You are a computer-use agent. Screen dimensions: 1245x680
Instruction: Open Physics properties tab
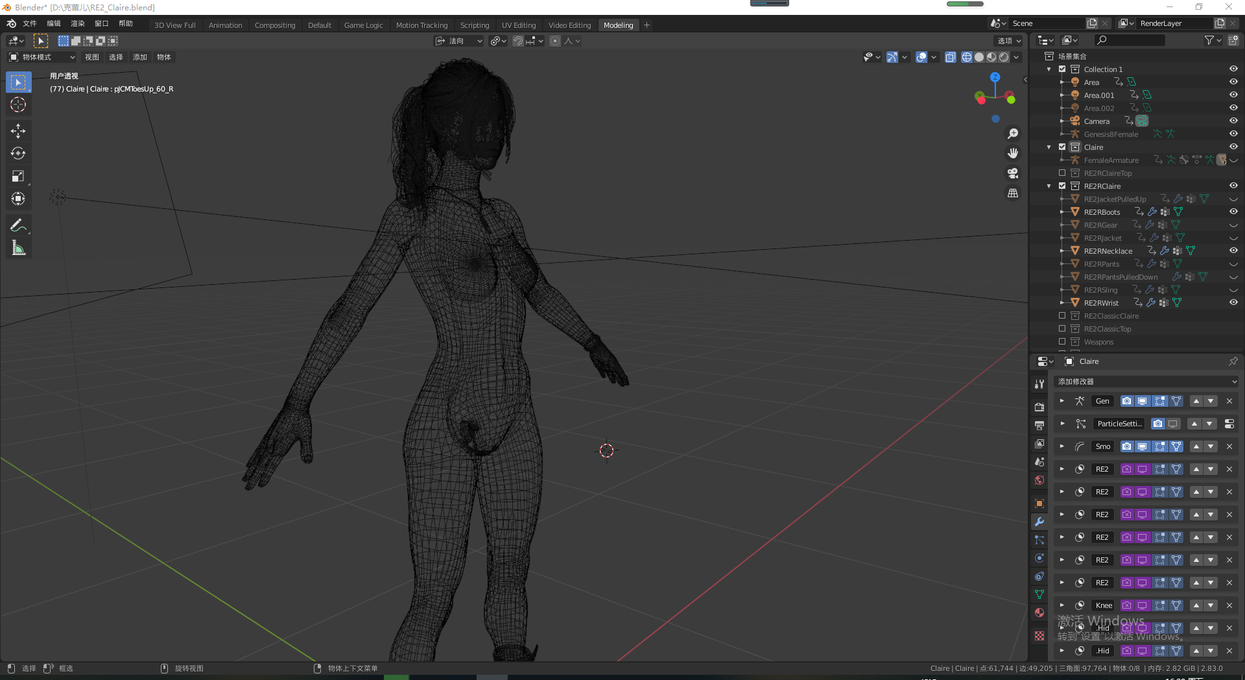(1039, 558)
